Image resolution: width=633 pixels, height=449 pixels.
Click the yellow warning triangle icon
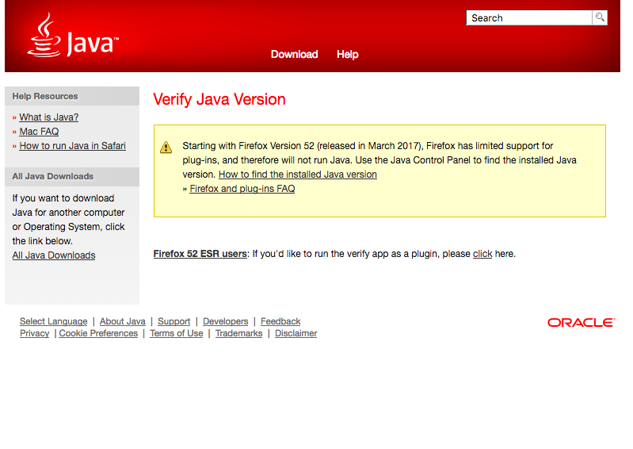(166, 147)
